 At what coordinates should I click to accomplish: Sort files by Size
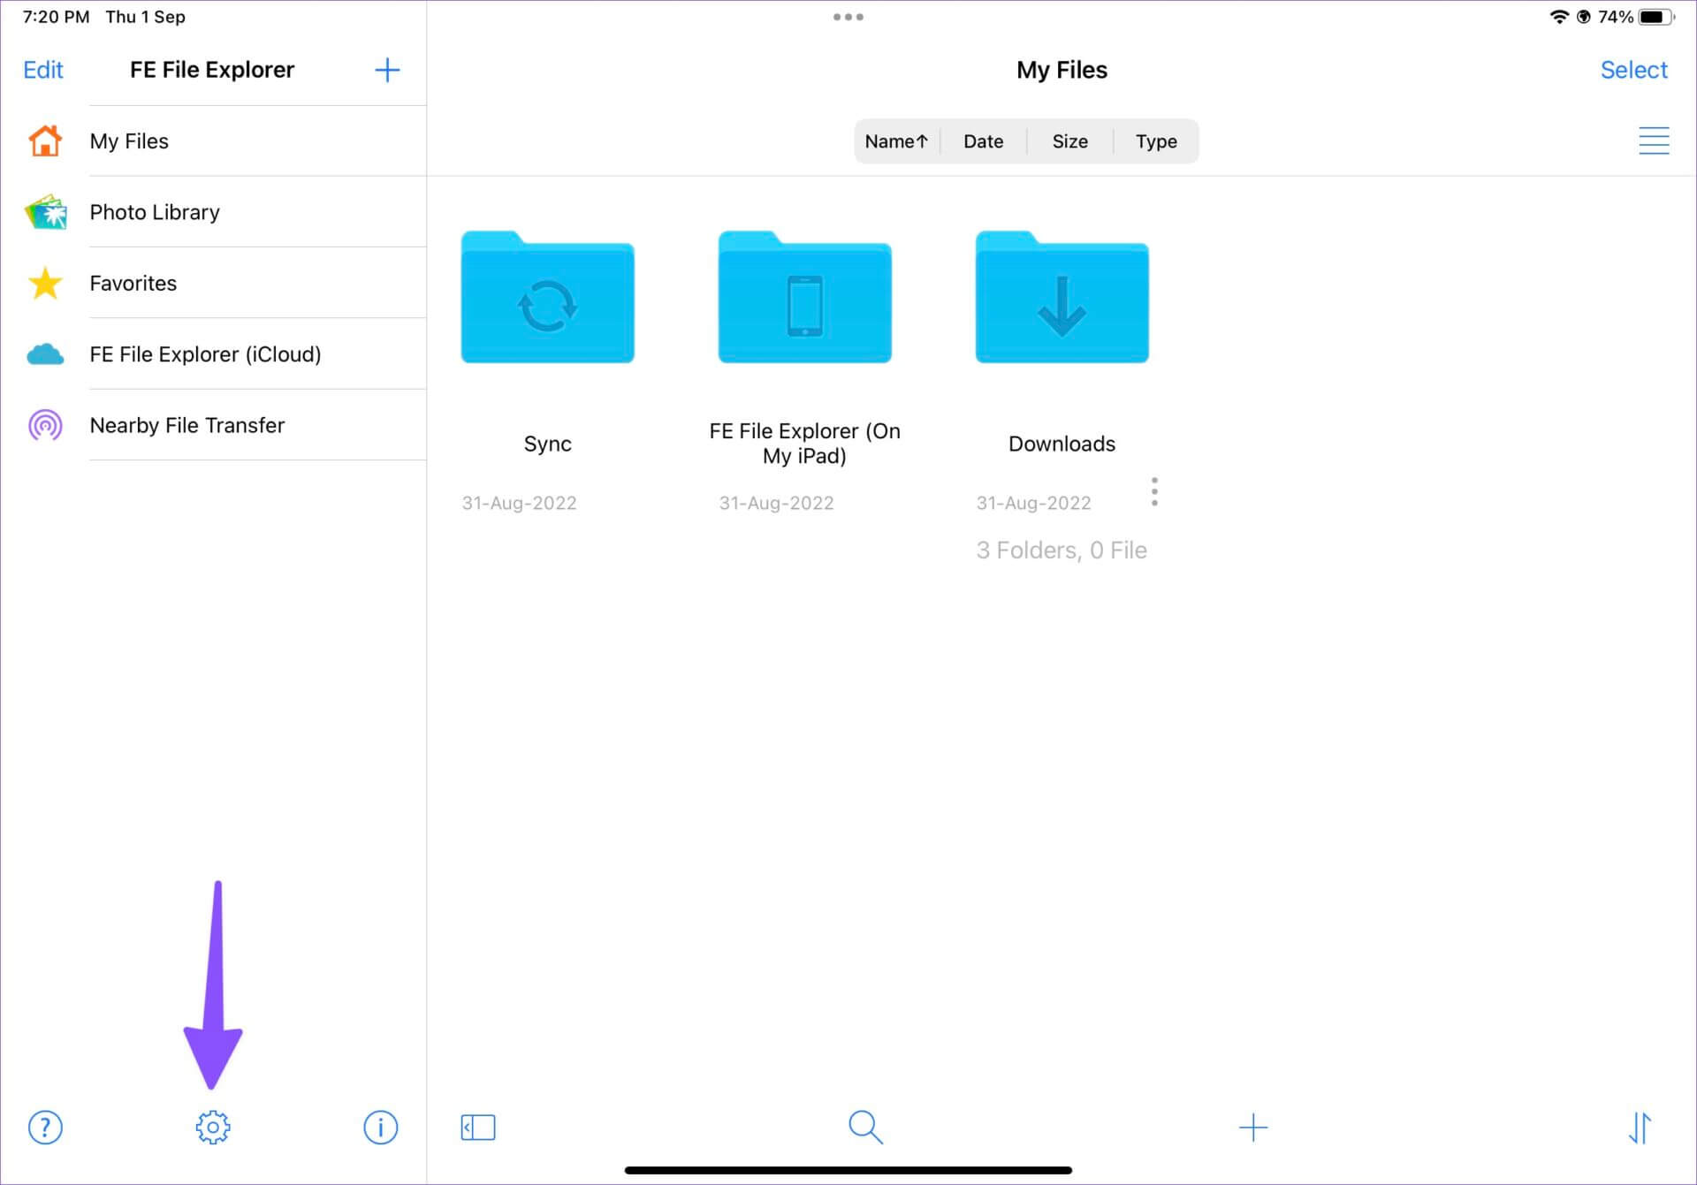1069,141
